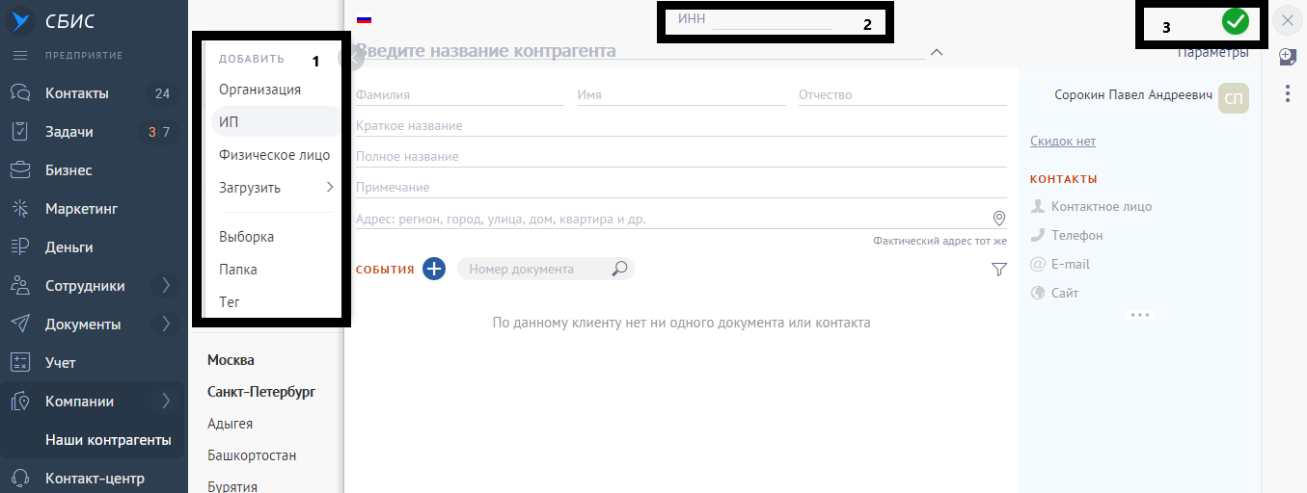This screenshot has width=1307, height=493.
Task: Open the Параметры link
Action: coord(1213,52)
